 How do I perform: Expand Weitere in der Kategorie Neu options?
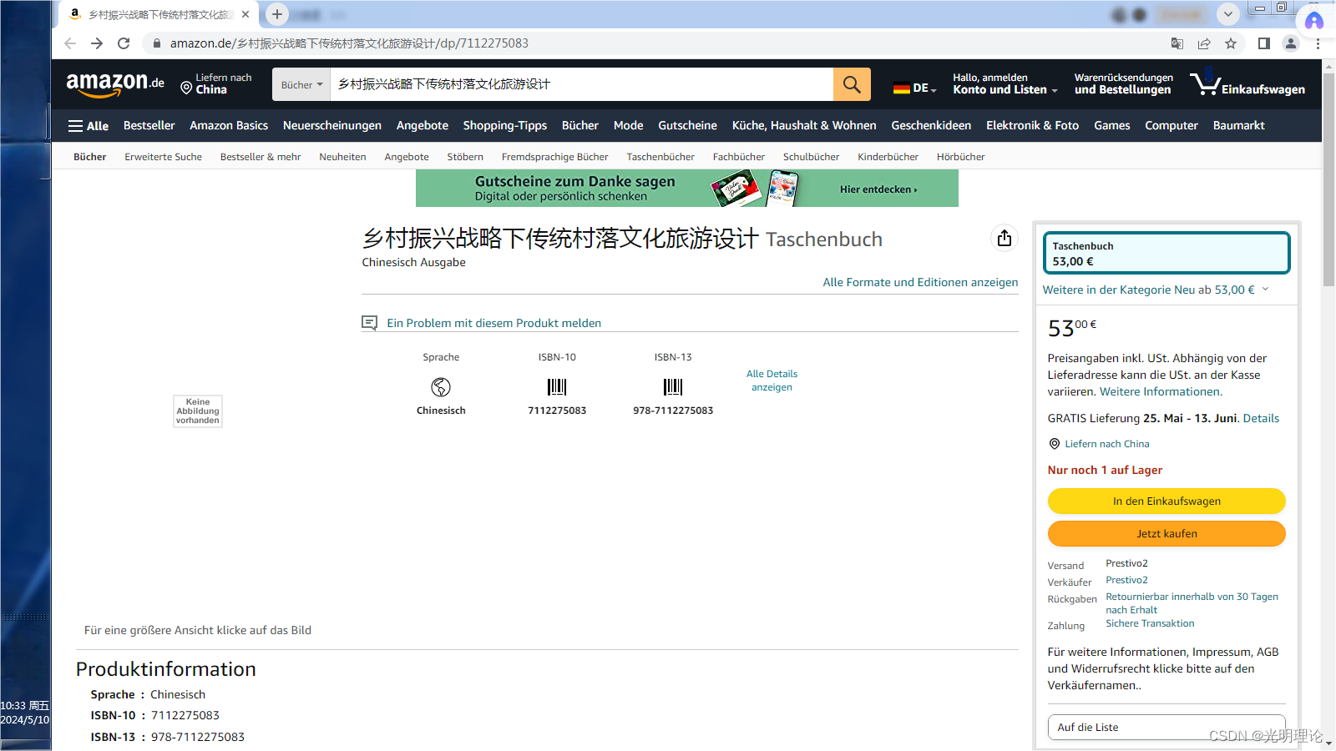click(1156, 290)
